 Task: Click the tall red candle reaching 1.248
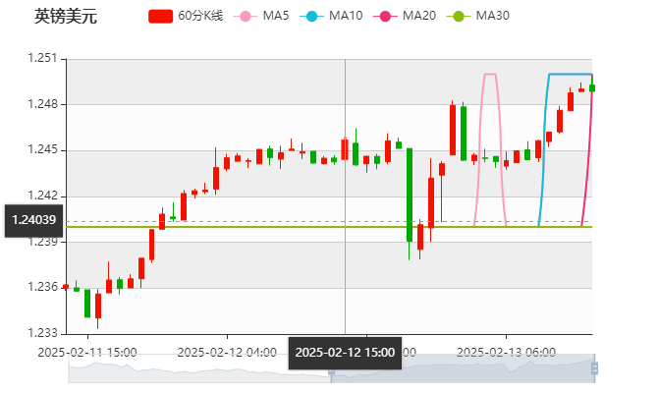pos(453,130)
